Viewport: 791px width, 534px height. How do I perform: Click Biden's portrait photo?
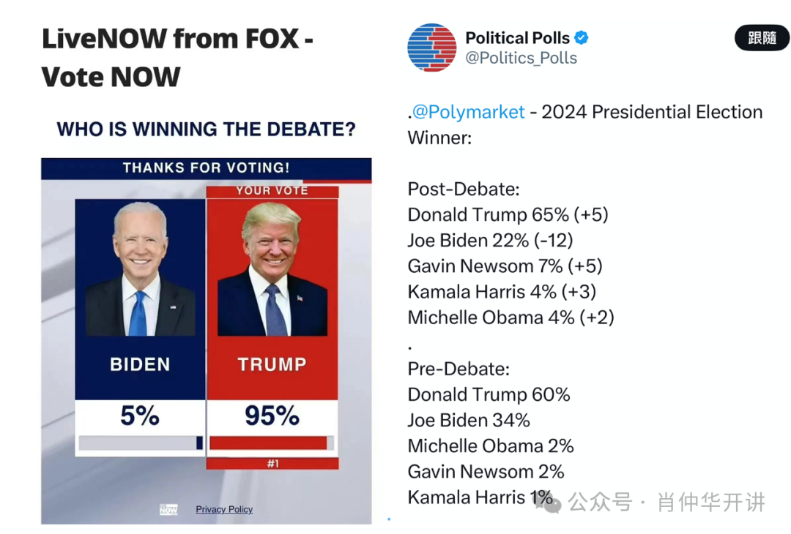point(140,269)
